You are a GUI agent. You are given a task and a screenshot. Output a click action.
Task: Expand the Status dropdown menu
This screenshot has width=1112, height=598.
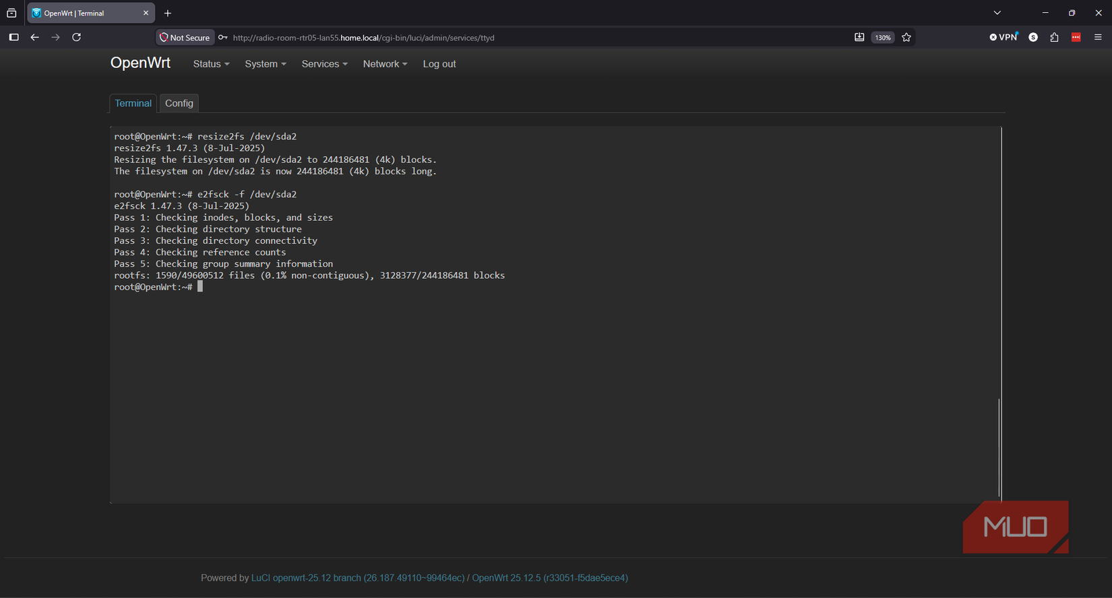211,64
